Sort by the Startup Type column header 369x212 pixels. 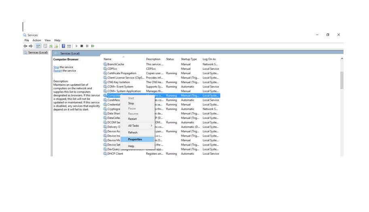[189, 59]
